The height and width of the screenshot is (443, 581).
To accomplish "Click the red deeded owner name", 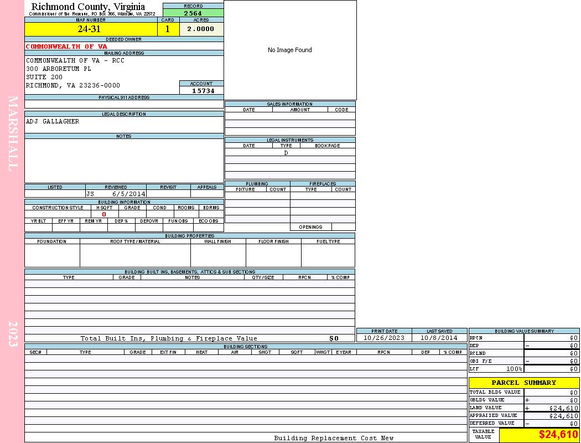I will pyautogui.click(x=66, y=47).
